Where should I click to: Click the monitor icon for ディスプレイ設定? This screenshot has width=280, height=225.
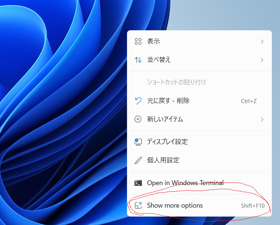click(x=138, y=142)
